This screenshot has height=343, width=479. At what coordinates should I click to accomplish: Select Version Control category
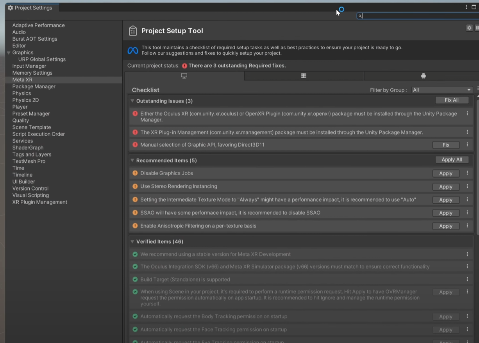(30, 189)
